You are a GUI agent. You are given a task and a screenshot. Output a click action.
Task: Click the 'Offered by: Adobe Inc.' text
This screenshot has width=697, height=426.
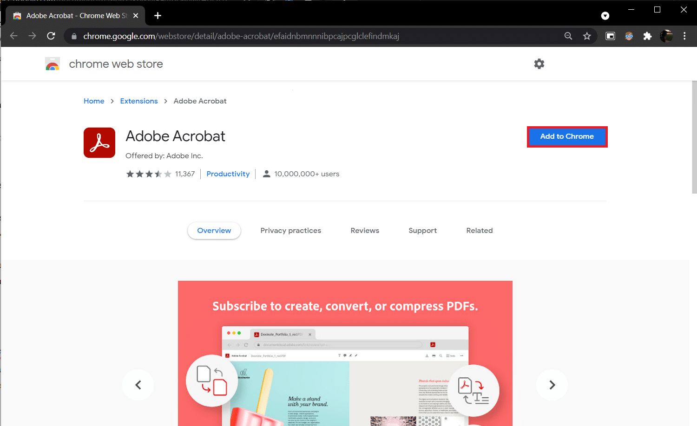[x=164, y=156]
